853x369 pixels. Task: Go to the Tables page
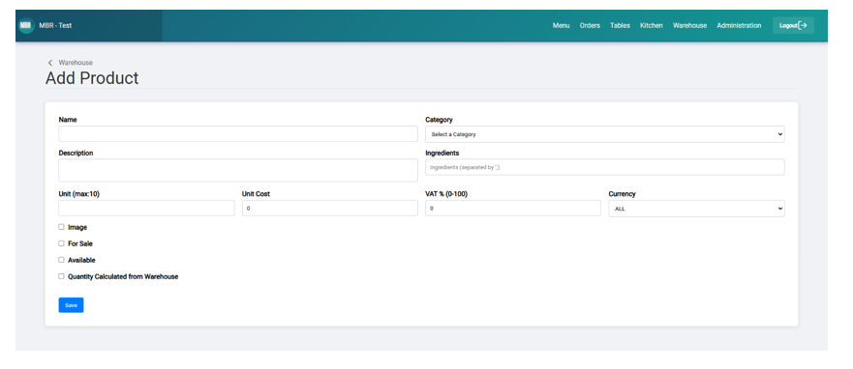pos(620,25)
